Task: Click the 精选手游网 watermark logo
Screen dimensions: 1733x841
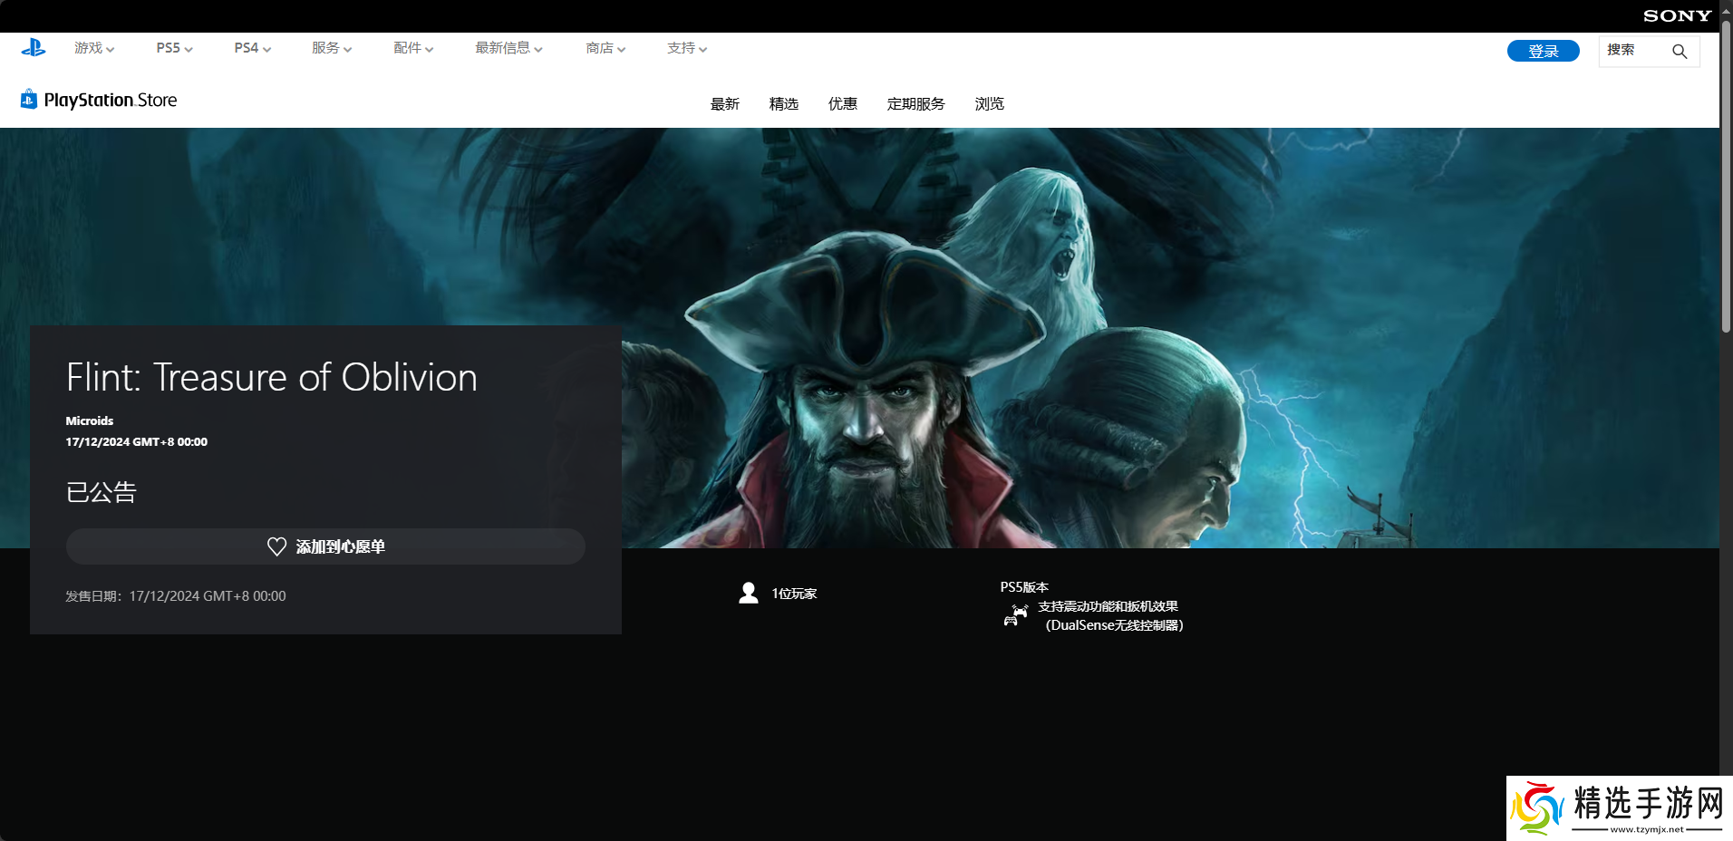Action: 1619,807
